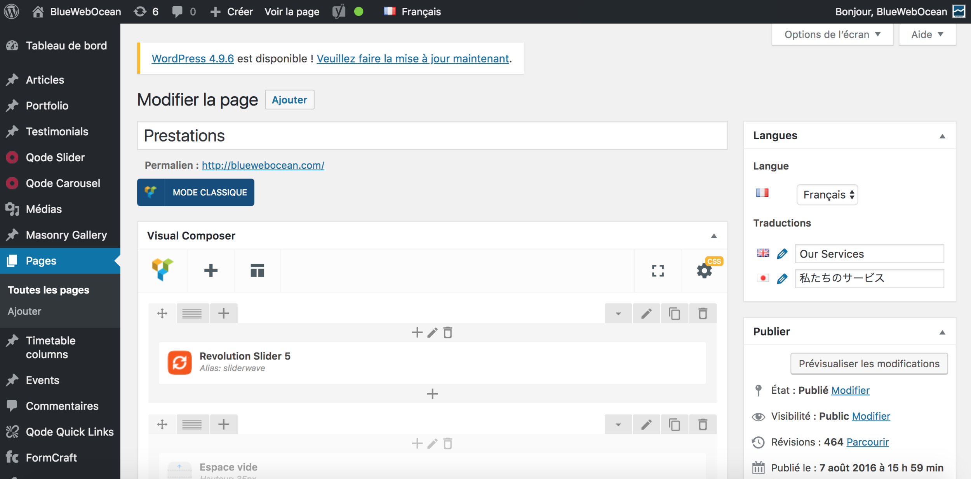Click Prévisualiser les modifications button
The image size is (971, 479).
[x=869, y=363]
